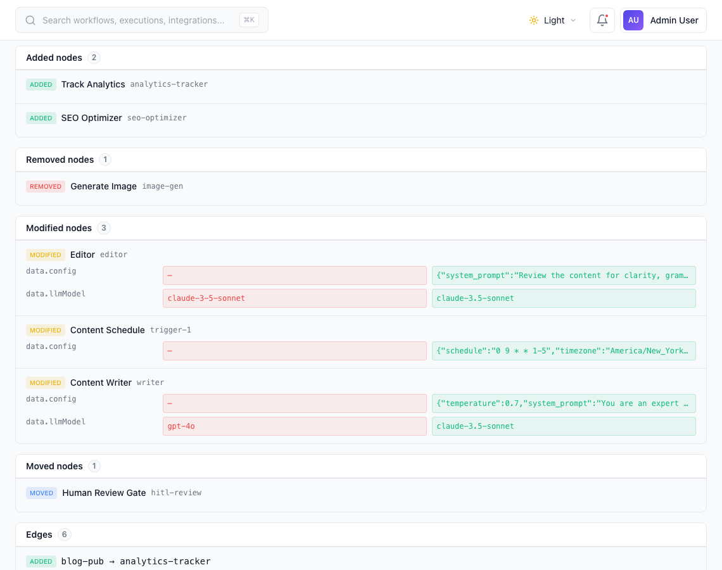Click Content Writer new llmModel claude-3.5-sonnet value
The width and height of the screenshot is (722, 570).
pyautogui.click(x=564, y=426)
